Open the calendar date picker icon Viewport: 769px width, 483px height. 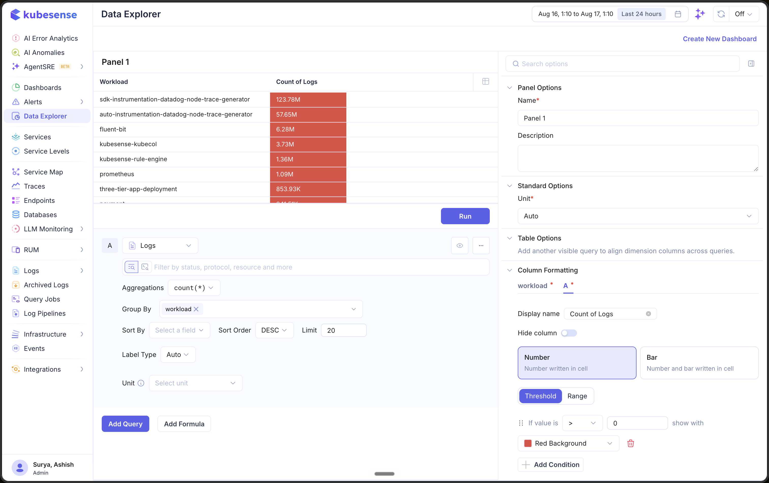coord(678,14)
